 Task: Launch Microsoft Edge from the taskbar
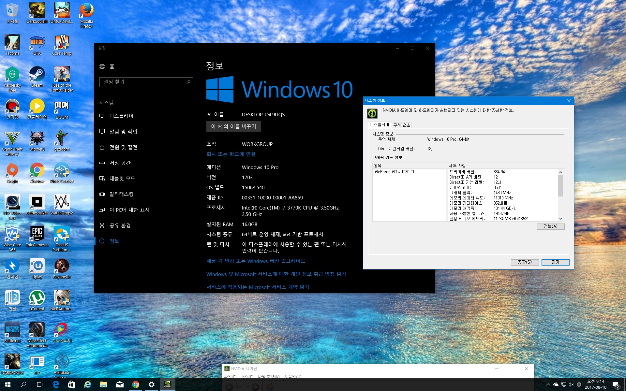(56, 384)
